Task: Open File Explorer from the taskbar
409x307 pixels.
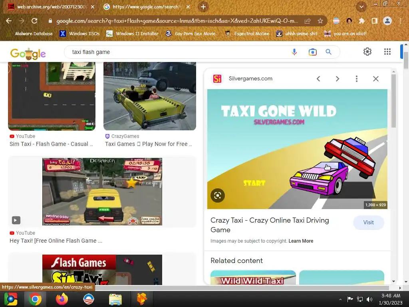Action: pyautogui.click(x=115, y=299)
